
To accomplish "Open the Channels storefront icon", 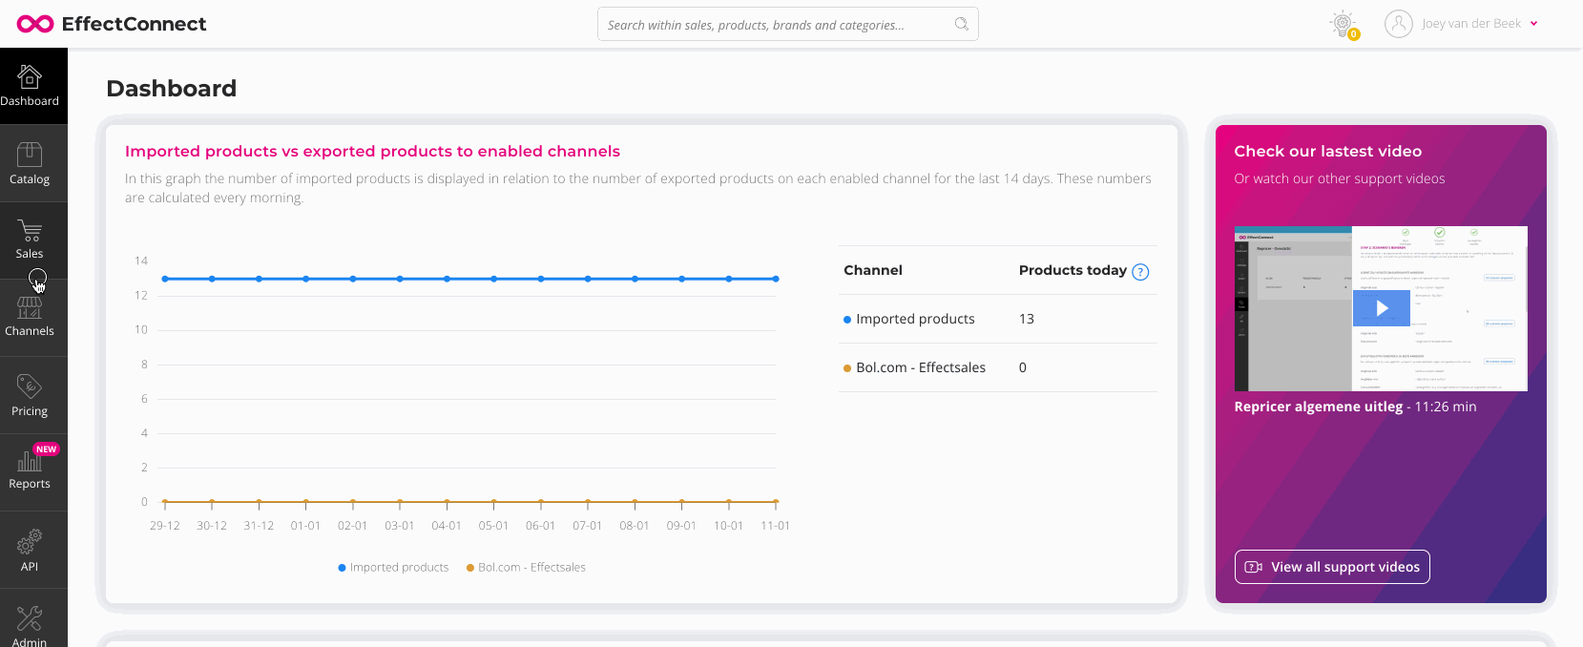I will pyautogui.click(x=30, y=308).
